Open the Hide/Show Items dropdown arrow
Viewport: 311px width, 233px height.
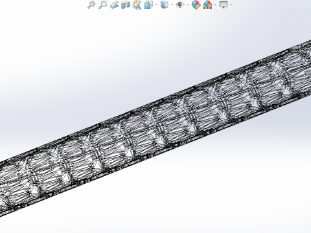[x=188, y=5]
